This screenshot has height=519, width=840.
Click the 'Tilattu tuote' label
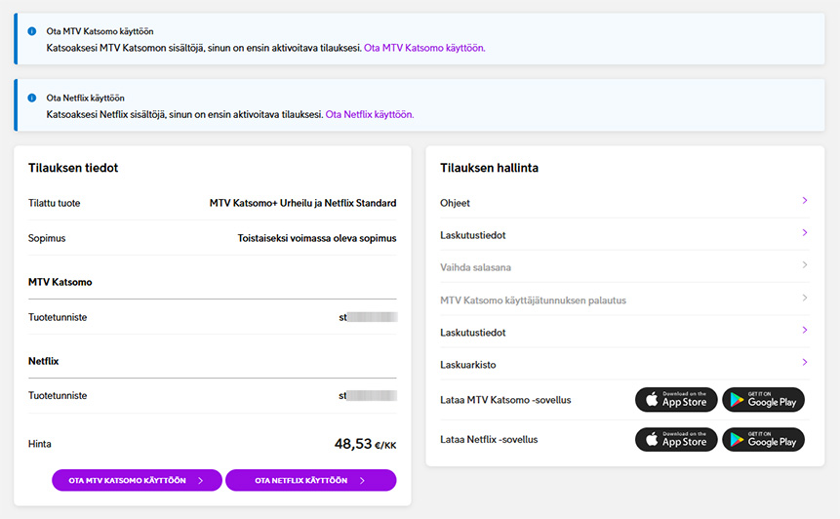click(x=54, y=203)
